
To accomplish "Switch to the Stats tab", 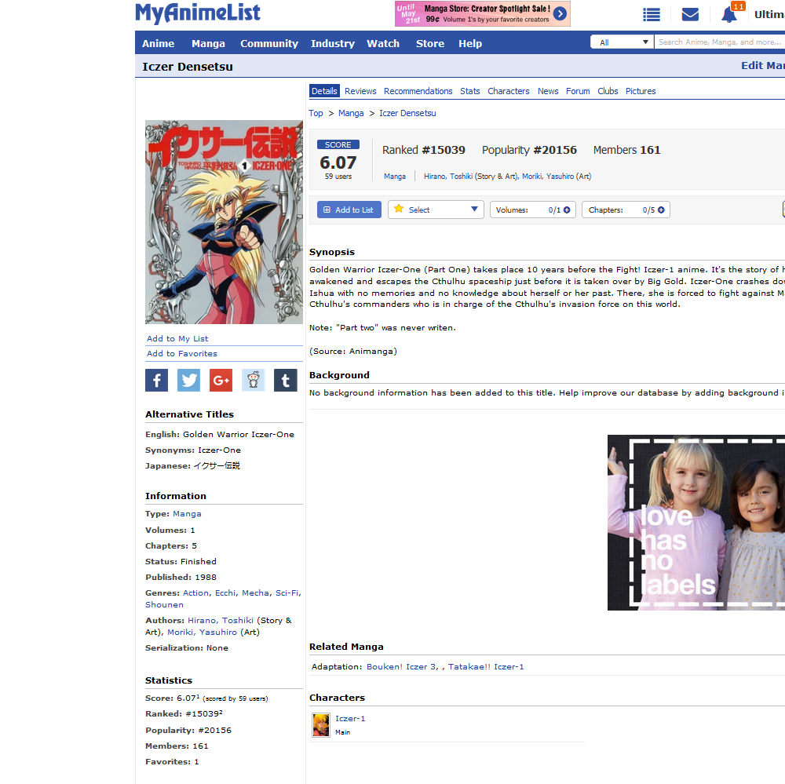I will click(x=470, y=91).
